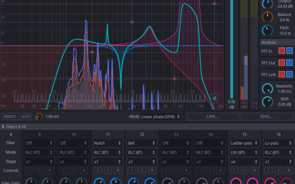Open filter 15 x4 slope dropdown
This screenshot has width=295, height=184.
(x=244, y=162)
